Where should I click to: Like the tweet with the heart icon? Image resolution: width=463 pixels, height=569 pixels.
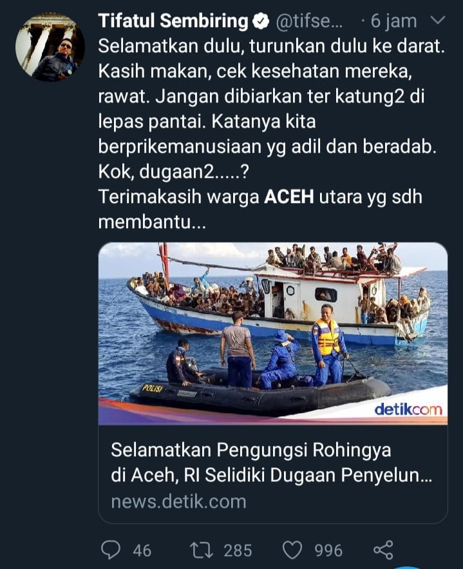(x=292, y=550)
